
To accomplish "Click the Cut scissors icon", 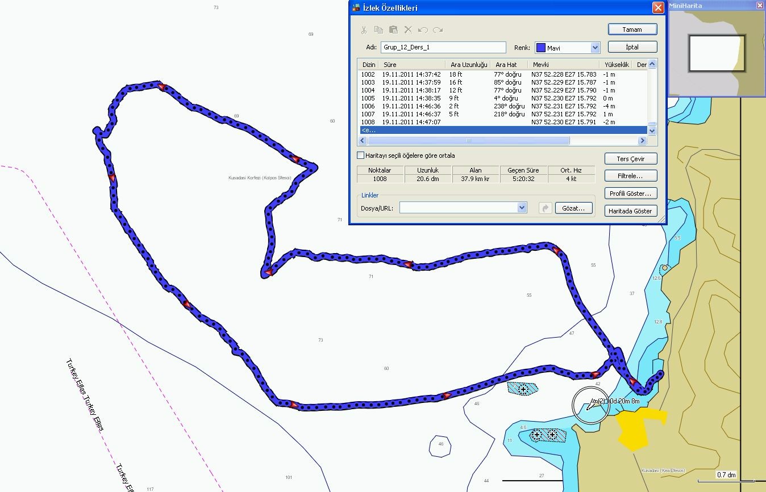I will (x=364, y=30).
